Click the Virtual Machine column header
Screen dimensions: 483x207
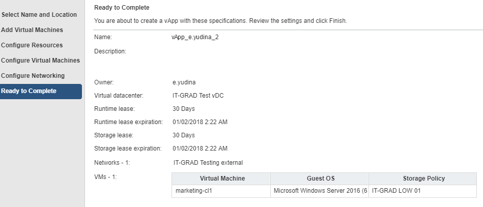tap(221, 179)
